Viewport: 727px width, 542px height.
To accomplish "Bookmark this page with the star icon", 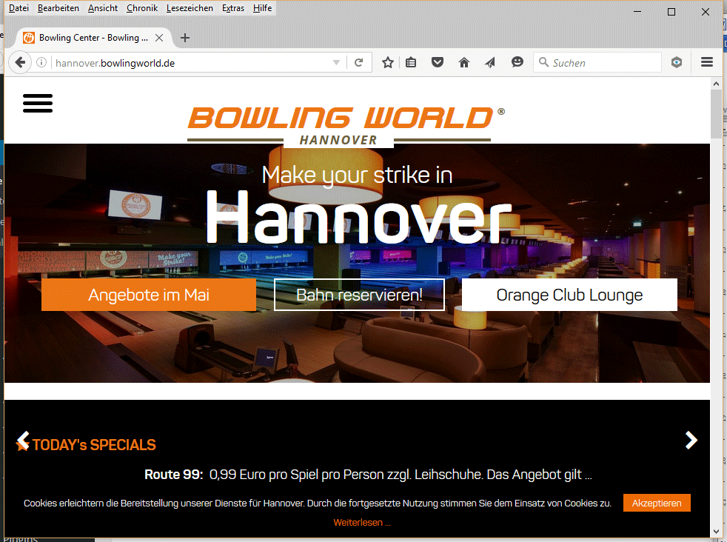I will (x=388, y=63).
